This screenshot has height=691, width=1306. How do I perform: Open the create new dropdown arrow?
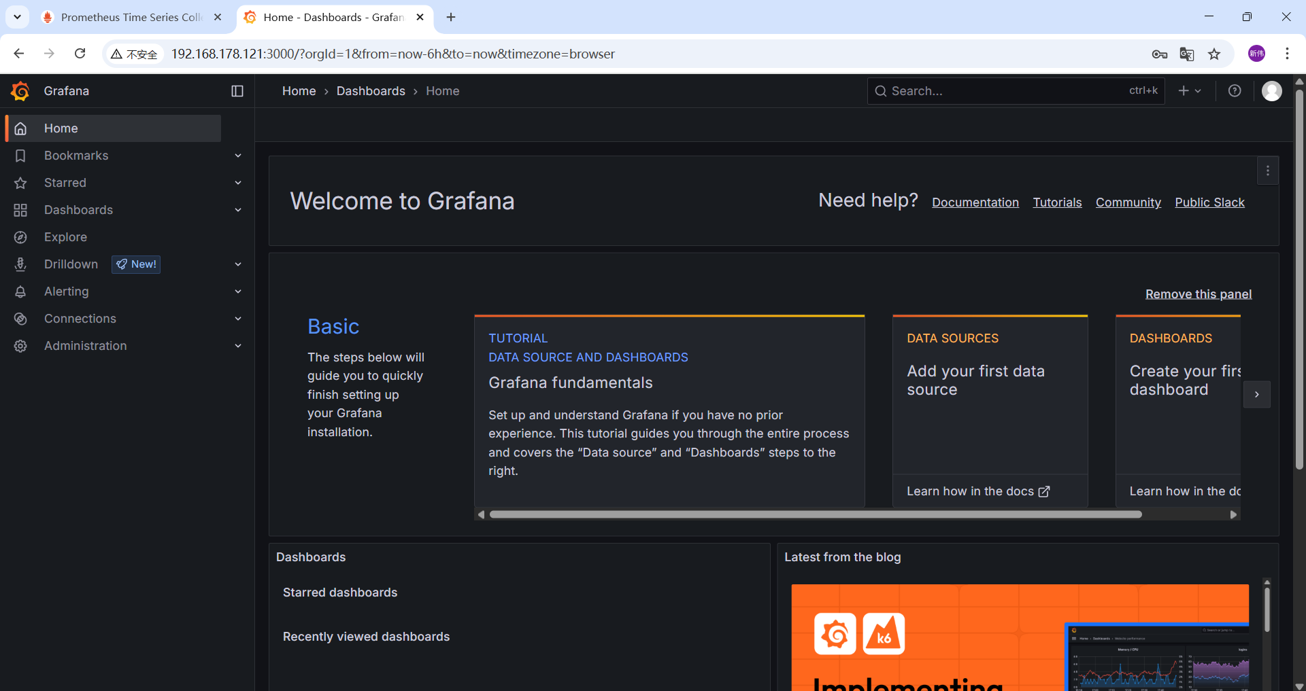pyautogui.click(x=1199, y=90)
